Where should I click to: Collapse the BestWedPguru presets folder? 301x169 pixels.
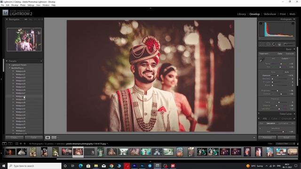9,68
